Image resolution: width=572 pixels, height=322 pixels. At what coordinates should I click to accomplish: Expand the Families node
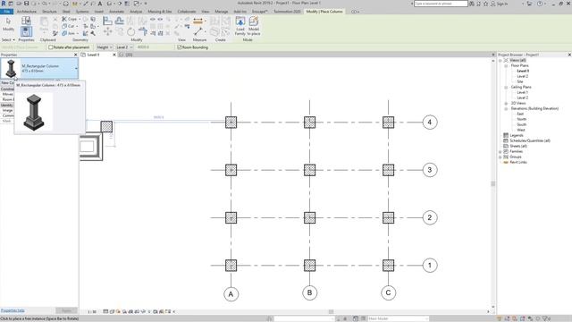point(500,151)
